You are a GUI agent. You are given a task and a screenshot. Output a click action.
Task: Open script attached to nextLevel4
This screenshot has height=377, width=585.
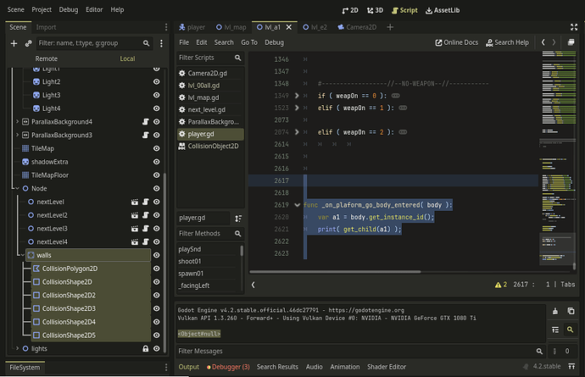click(146, 241)
